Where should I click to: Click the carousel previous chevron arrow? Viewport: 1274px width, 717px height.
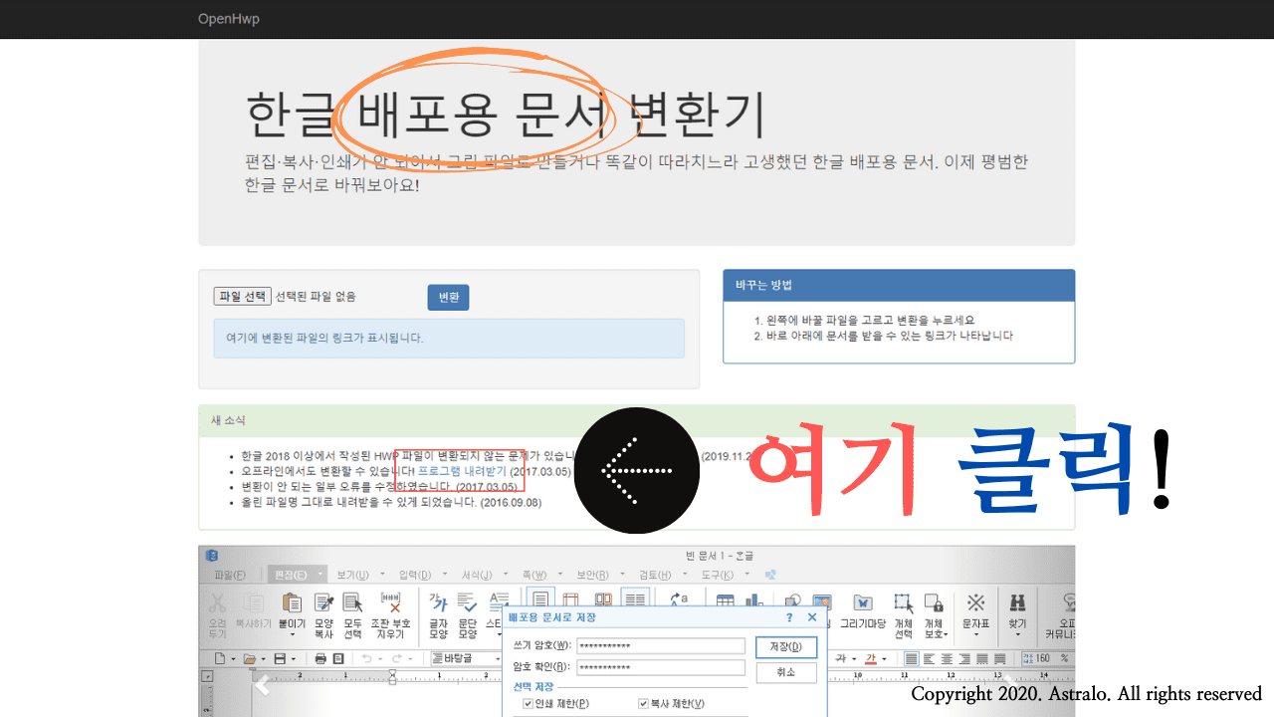click(262, 684)
